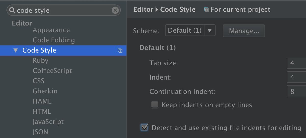Click the project-scope icon on Code Style row
The width and height of the screenshot is (306, 138).
pos(120,50)
